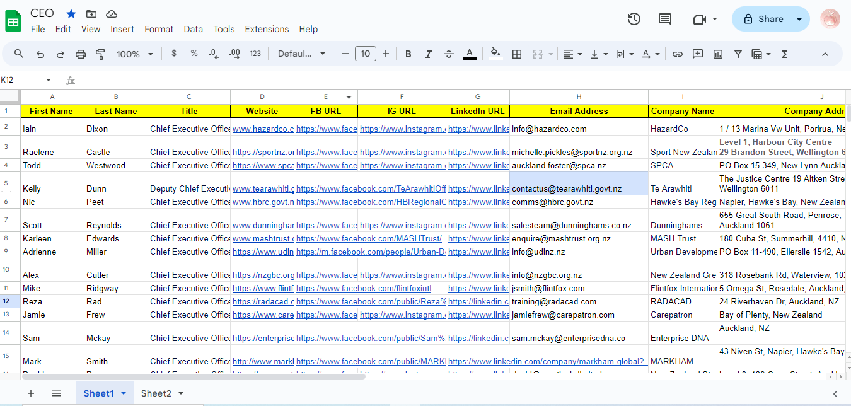
Task: Open the File menu
Action: tap(38, 29)
